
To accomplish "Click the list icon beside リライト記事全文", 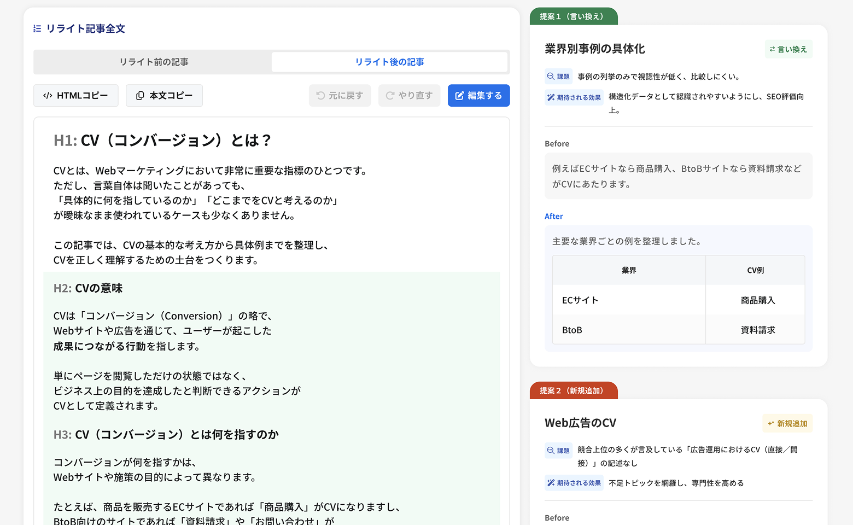I will tap(37, 28).
